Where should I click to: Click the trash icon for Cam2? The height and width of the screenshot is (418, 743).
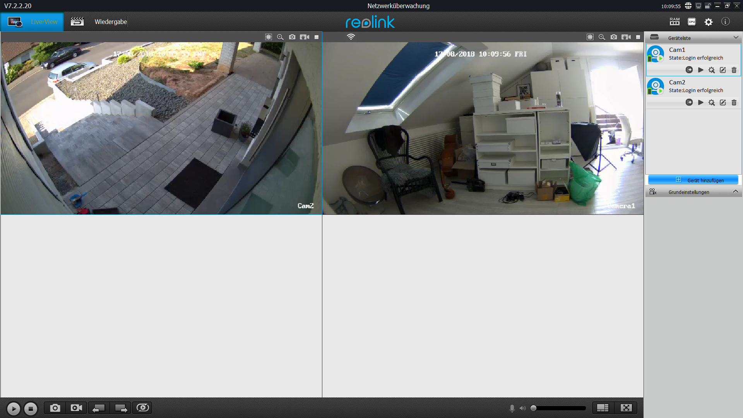click(x=734, y=103)
